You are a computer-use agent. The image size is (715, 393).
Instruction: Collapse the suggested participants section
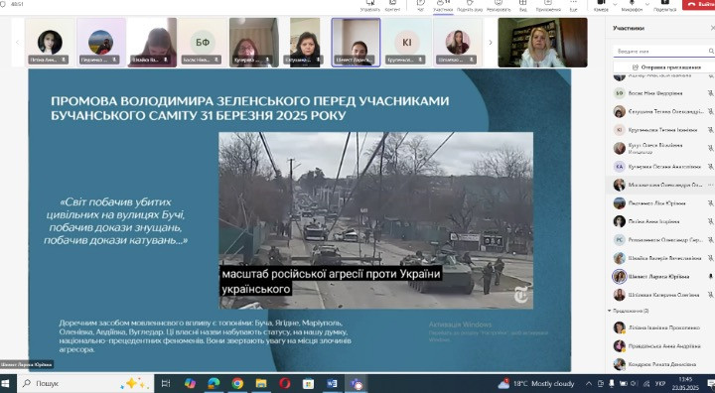[609, 311]
